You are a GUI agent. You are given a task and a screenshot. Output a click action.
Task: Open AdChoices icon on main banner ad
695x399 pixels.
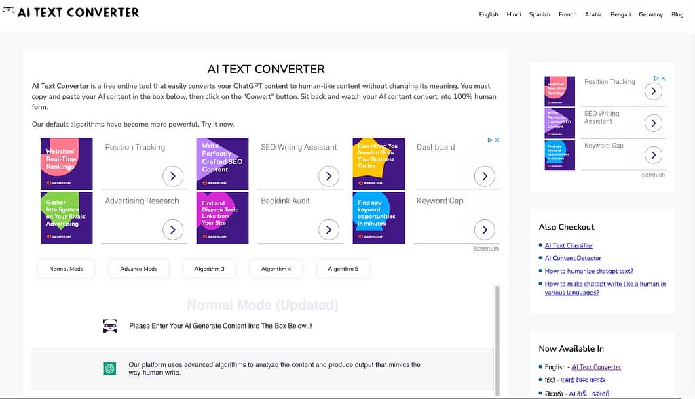(490, 140)
